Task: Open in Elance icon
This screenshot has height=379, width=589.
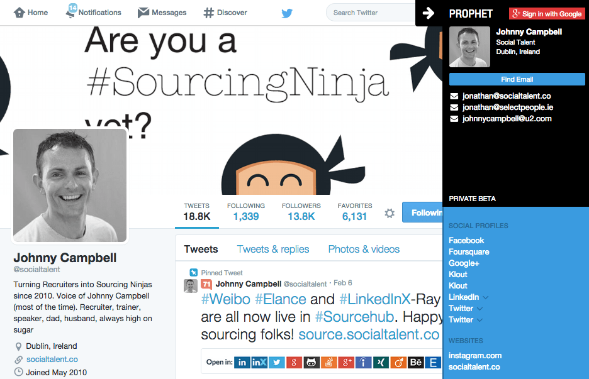Action: pos(433,362)
